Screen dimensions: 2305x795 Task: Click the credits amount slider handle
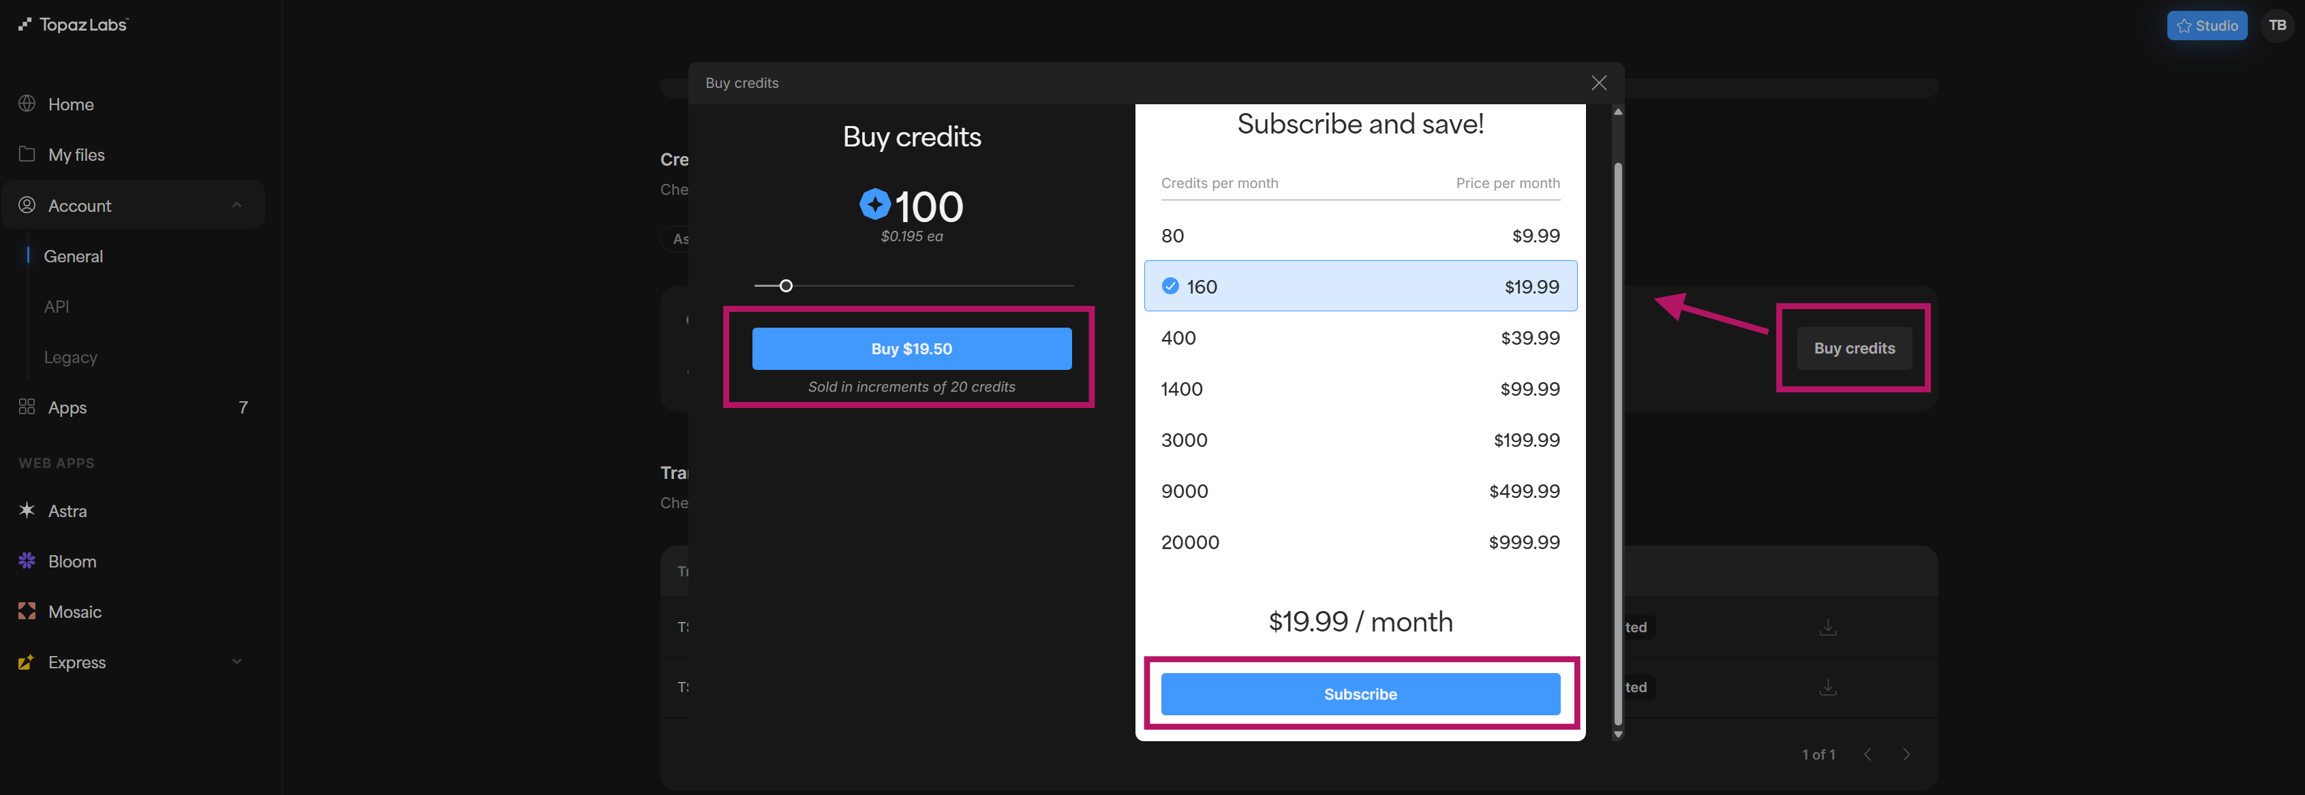pyautogui.click(x=786, y=286)
